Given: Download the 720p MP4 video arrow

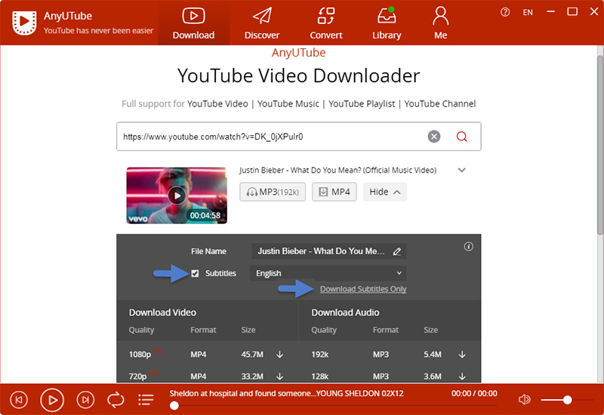Looking at the screenshot, I should 279,376.
